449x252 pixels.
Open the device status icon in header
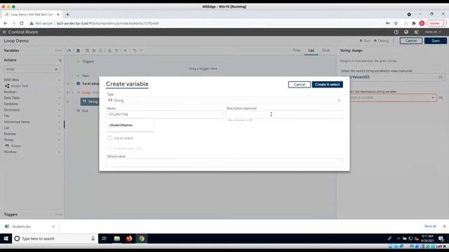416,32
